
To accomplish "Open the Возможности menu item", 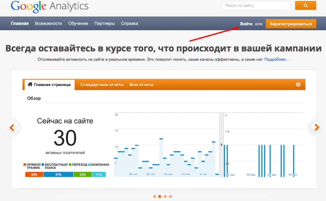I will tap(48, 23).
